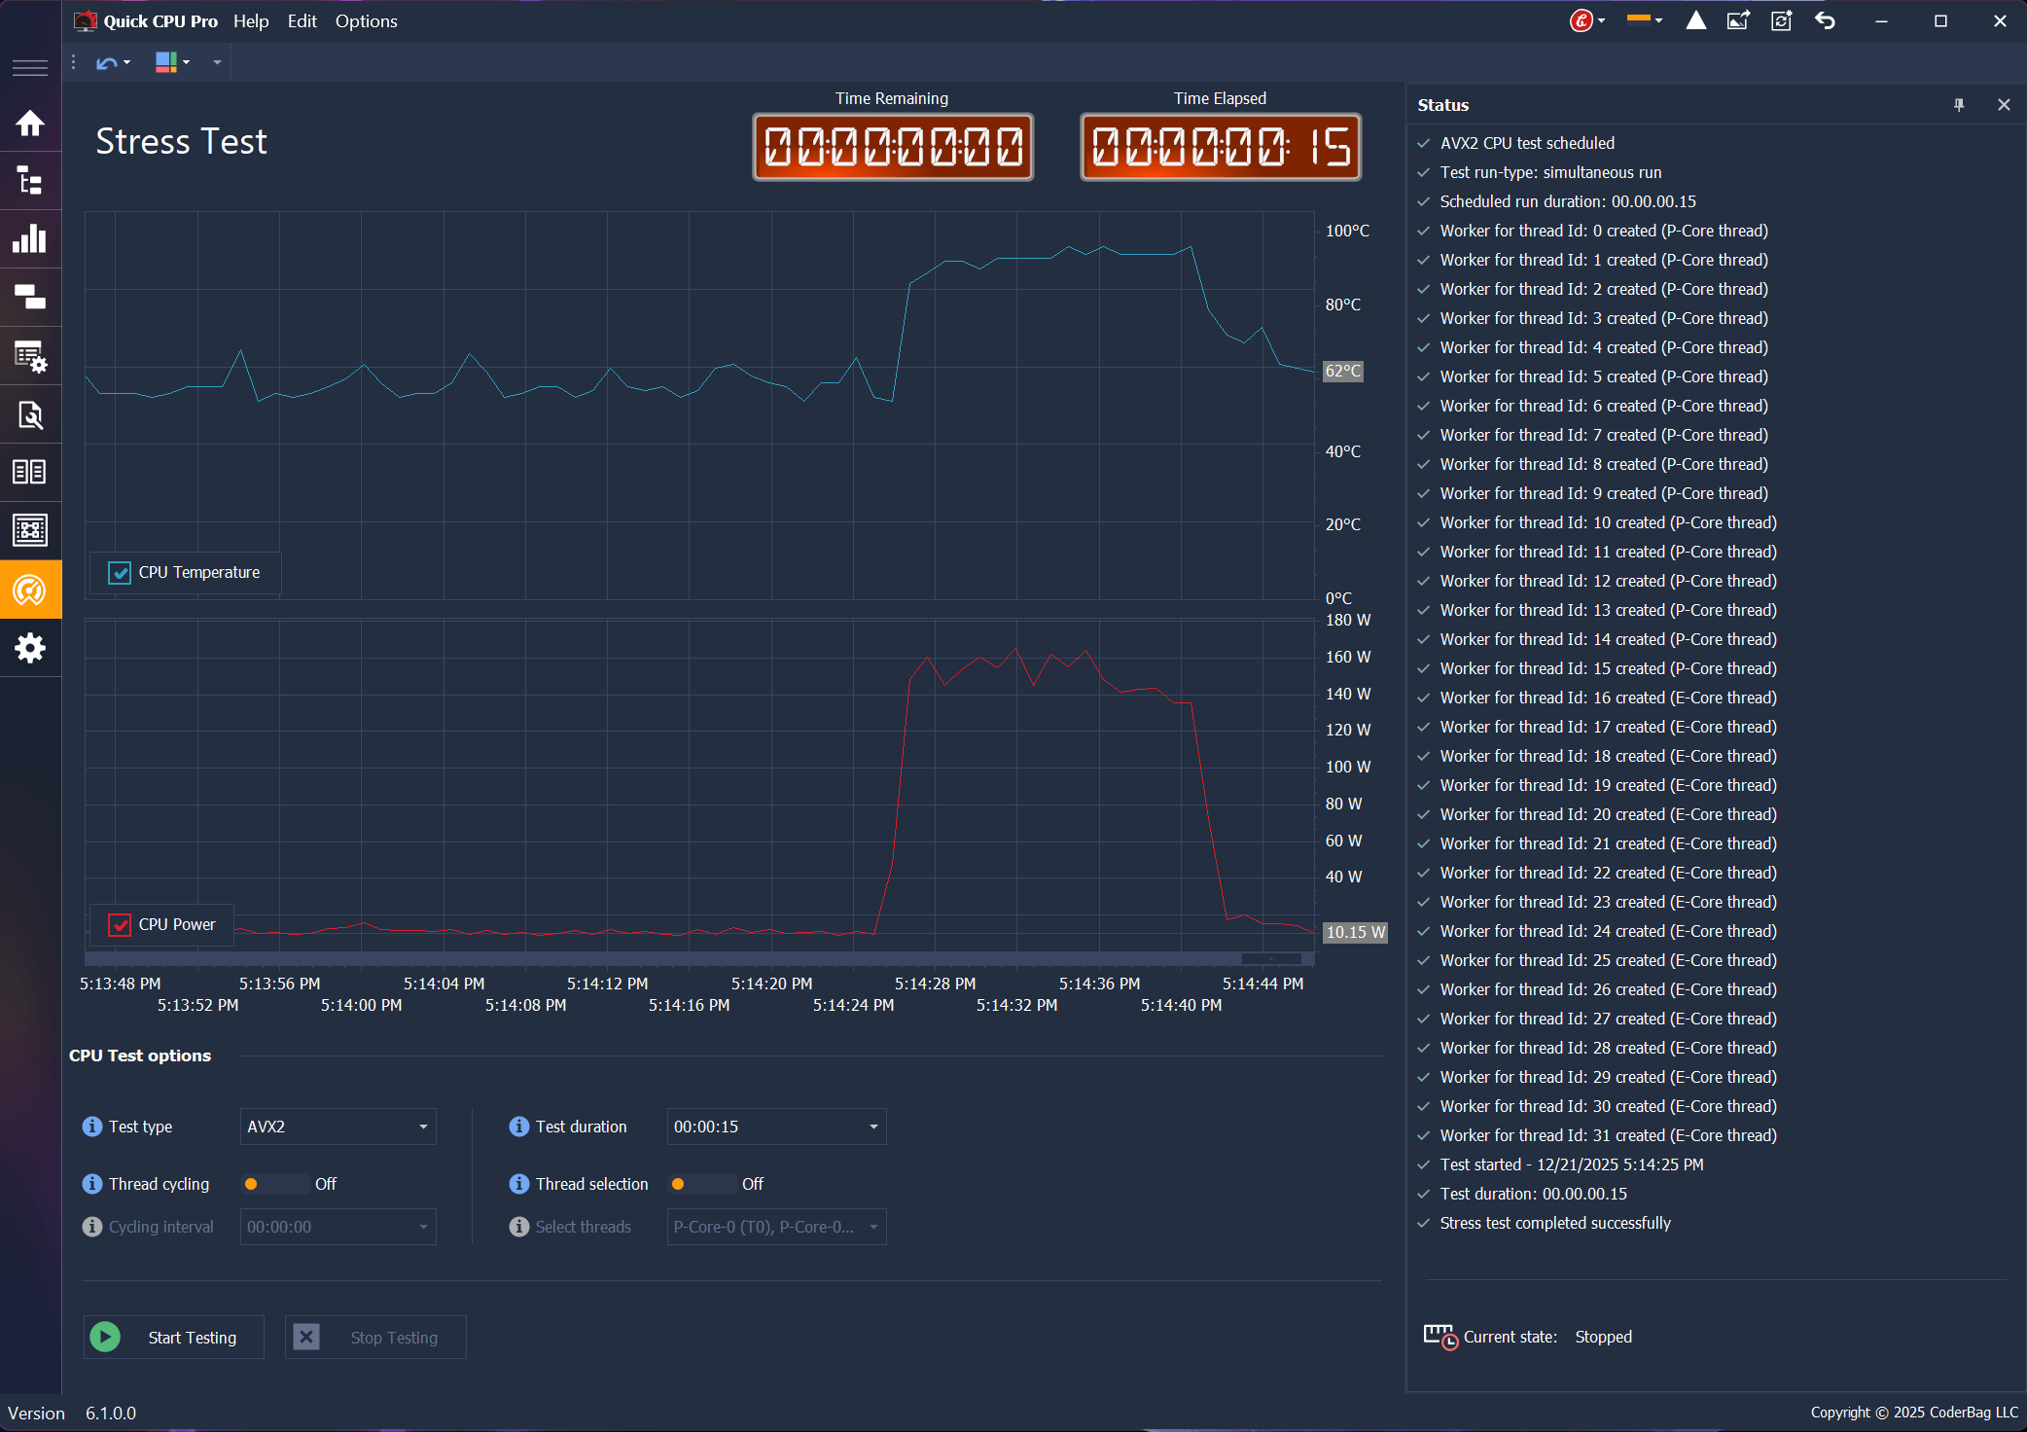Toggle Thread cycling off switch
2027x1432 pixels.
coord(275,1184)
